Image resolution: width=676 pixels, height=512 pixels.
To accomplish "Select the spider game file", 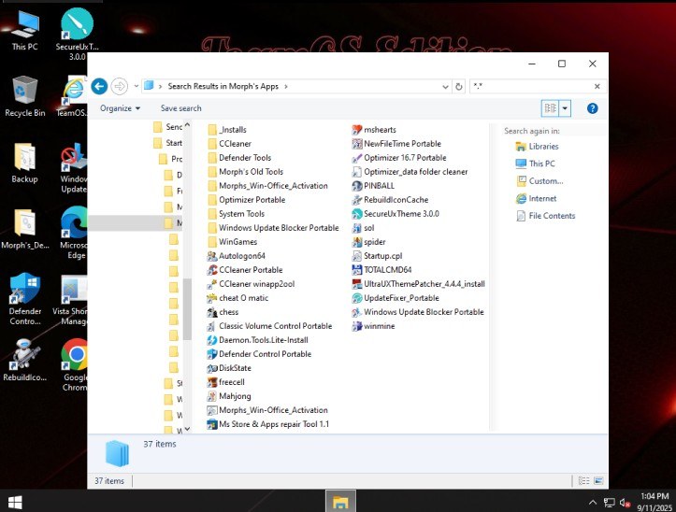I will (369, 242).
